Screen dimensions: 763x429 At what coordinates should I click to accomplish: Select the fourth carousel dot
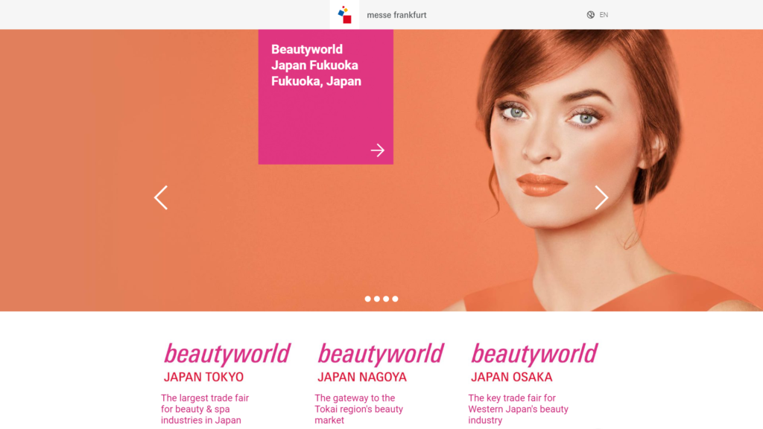395,299
